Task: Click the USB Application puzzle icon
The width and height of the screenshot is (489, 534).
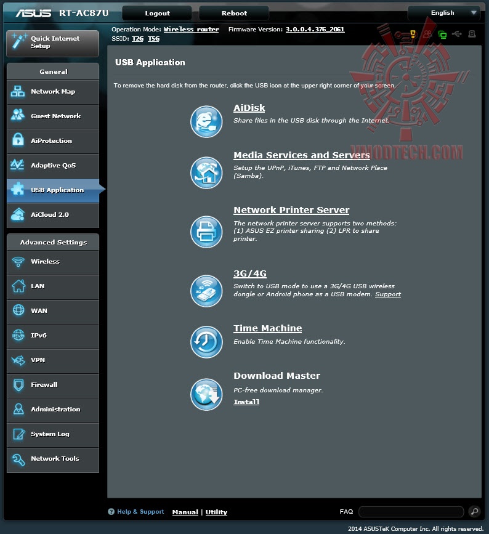Action: coord(18,188)
